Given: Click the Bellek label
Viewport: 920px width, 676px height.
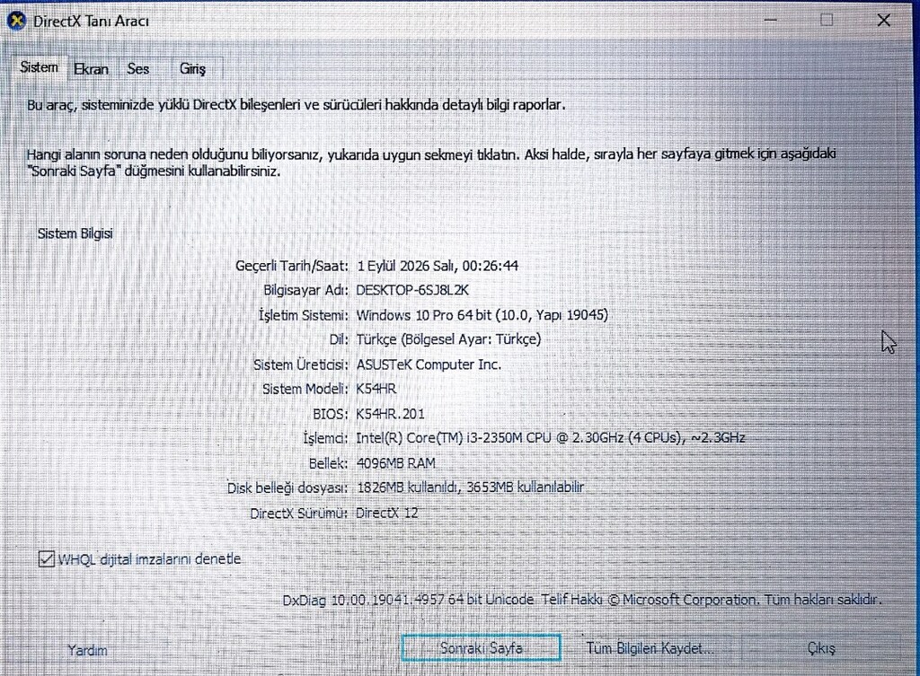Looking at the screenshot, I should 329,464.
